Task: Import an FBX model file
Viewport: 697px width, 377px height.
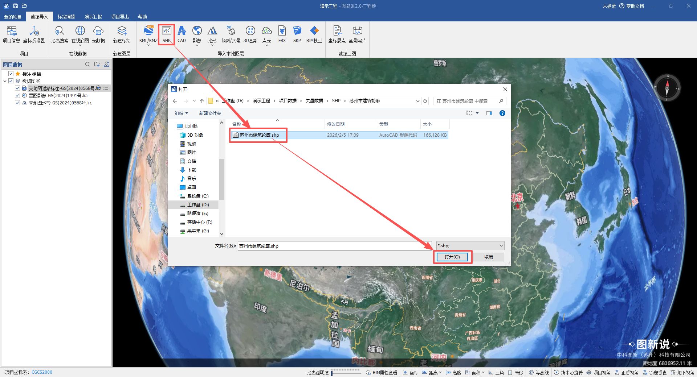Action: coord(282,35)
